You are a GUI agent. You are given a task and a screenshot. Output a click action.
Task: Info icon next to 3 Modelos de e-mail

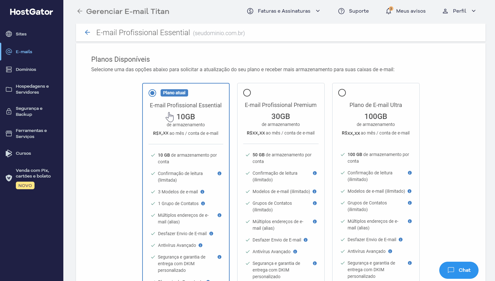tap(202, 192)
